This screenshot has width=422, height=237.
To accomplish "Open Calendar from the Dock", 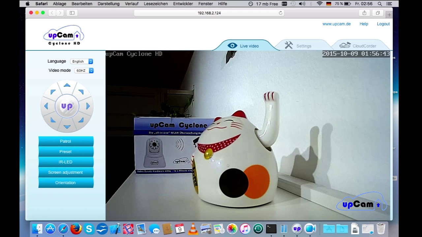I will tap(180, 229).
